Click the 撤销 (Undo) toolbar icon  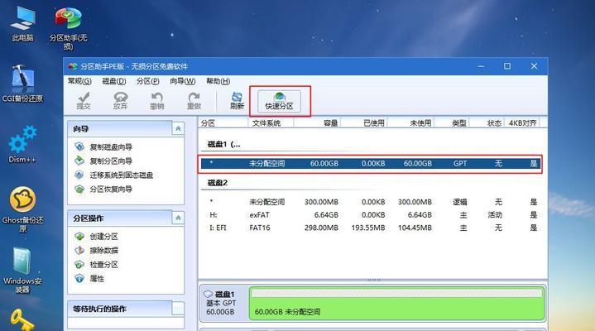click(156, 100)
